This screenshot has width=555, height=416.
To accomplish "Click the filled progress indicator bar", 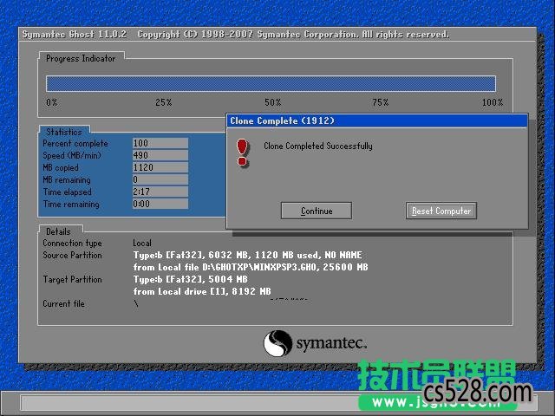I will (271, 84).
